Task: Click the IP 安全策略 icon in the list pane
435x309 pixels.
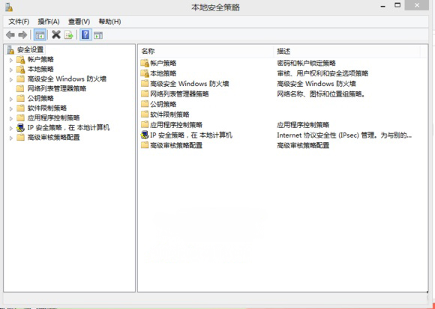Action: tap(145, 135)
